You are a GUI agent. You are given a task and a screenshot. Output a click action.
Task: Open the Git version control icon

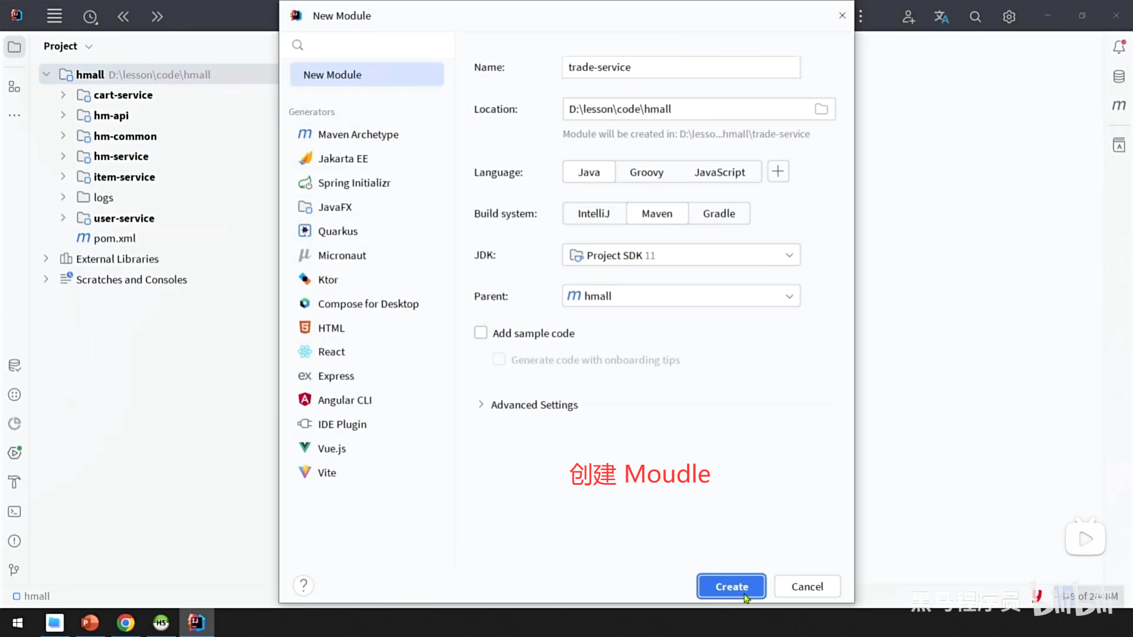(x=15, y=570)
